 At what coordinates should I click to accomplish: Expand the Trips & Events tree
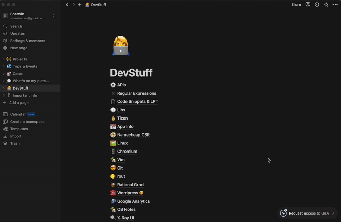(4, 66)
